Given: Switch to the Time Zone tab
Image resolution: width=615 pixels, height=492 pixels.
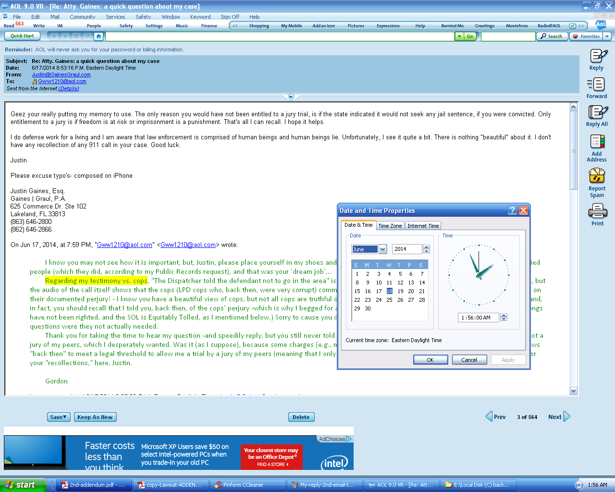Looking at the screenshot, I should (x=390, y=226).
